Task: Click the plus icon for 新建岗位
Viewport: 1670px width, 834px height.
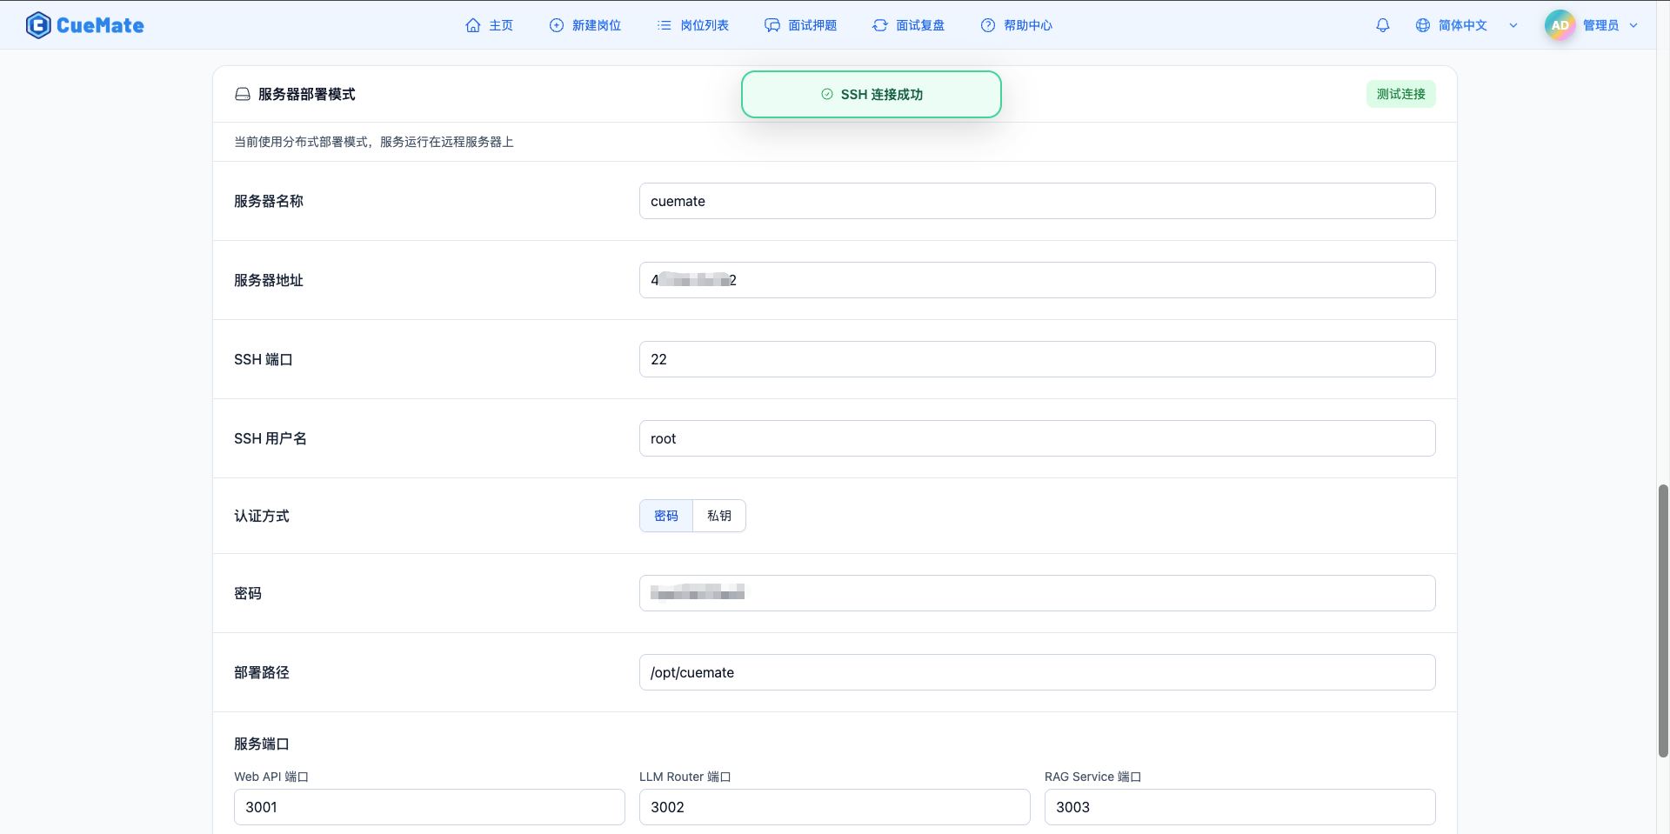Action: pos(557,25)
